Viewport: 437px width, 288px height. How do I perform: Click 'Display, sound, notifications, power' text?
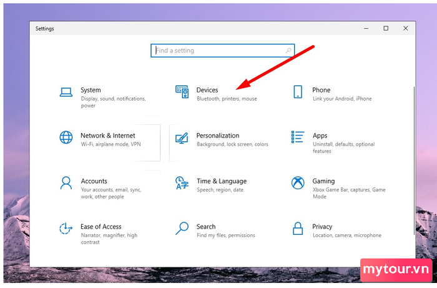(x=114, y=102)
